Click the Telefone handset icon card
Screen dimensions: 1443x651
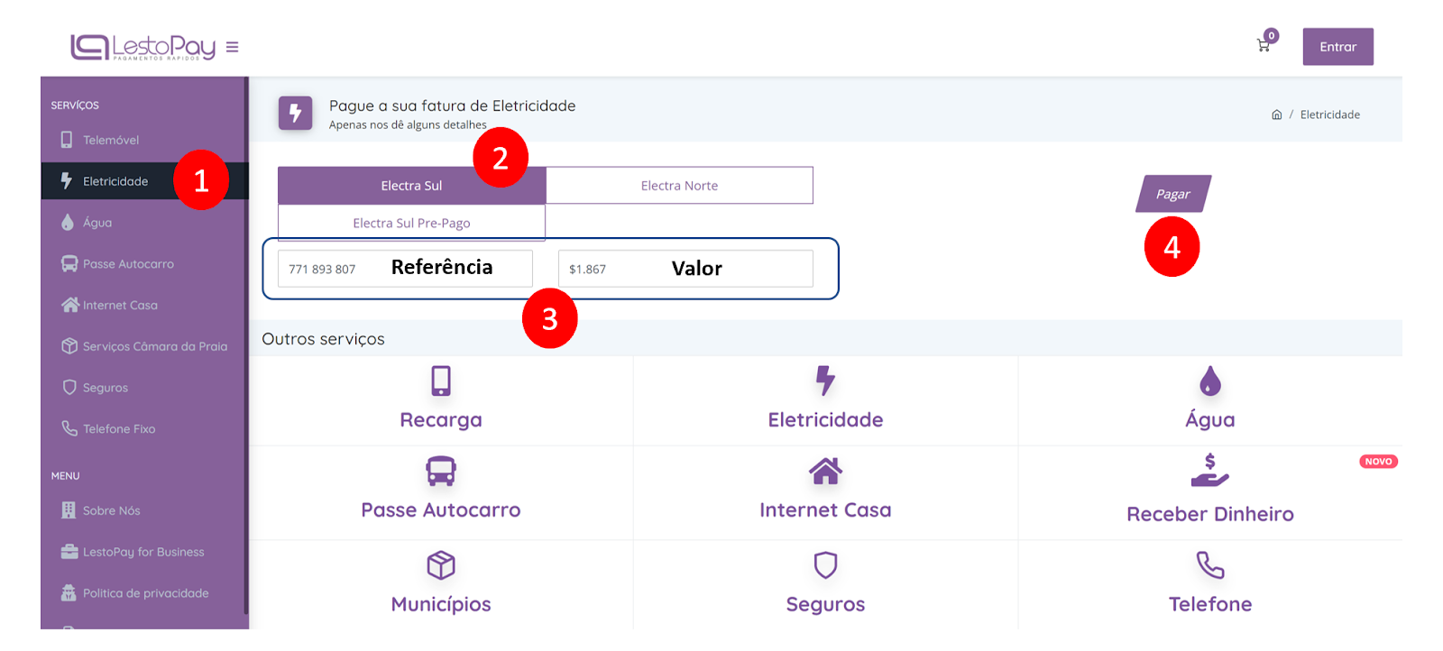pyautogui.click(x=1210, y=565)
